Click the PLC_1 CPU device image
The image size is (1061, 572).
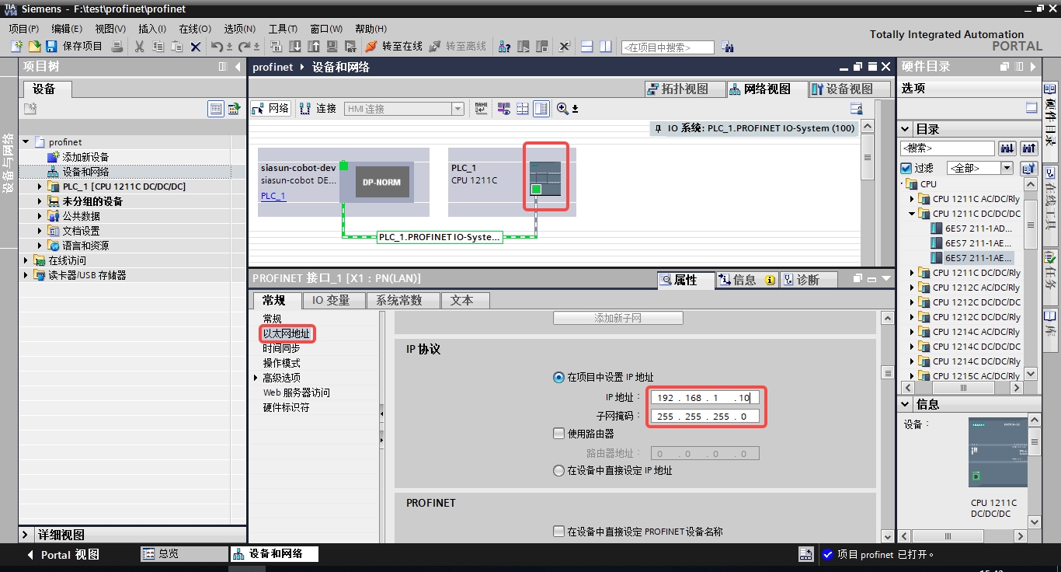[546, 178]
